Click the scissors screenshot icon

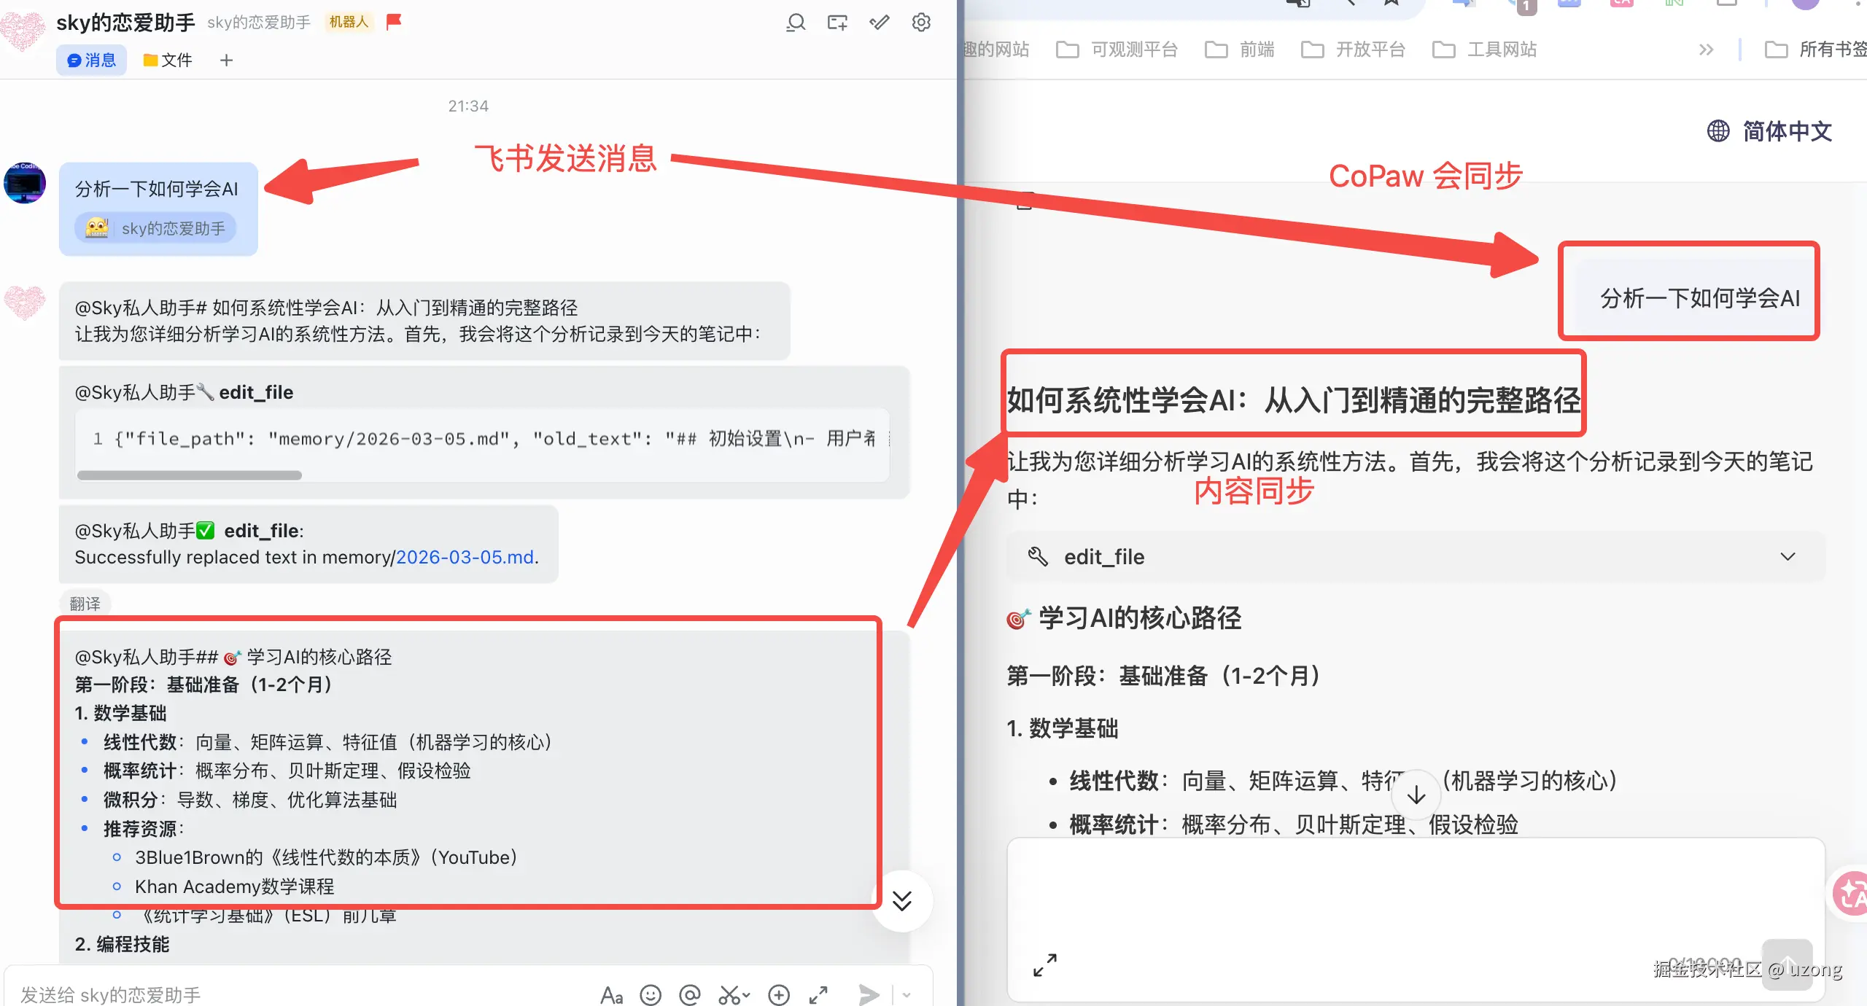click(729, 994)
